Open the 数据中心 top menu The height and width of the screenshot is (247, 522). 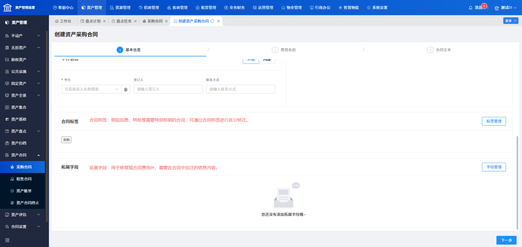point(63,8)
